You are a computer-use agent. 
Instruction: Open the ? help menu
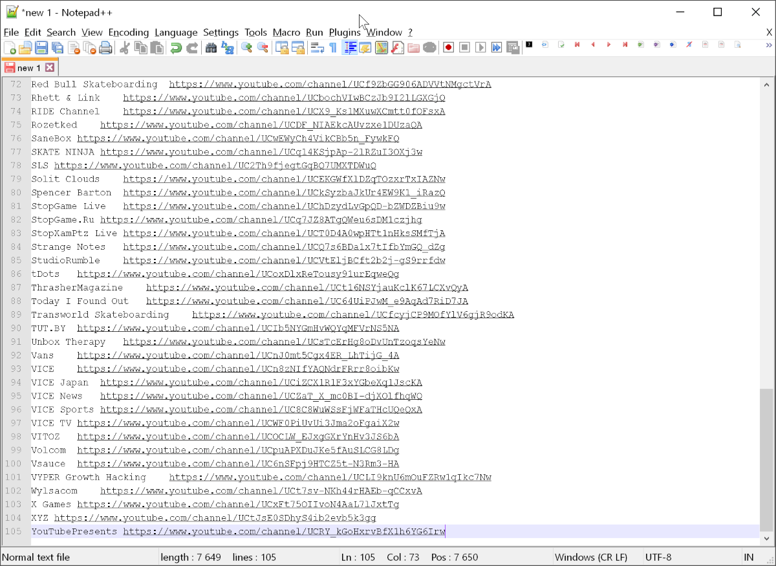tap(410, 32)
